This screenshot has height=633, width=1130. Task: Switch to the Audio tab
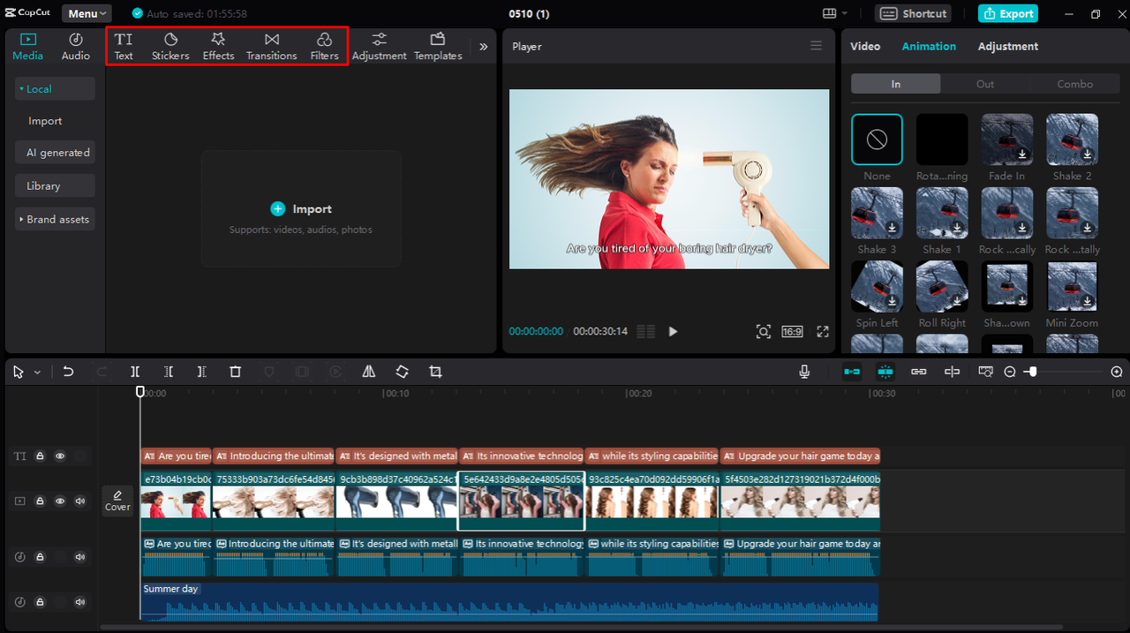(76, 46)
